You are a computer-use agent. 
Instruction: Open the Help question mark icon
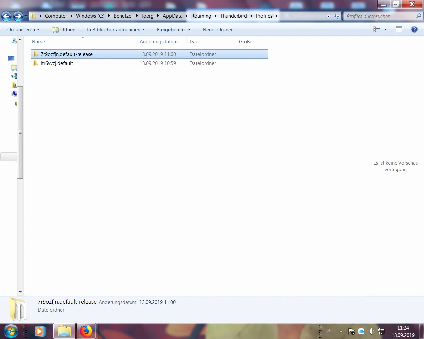414,29
